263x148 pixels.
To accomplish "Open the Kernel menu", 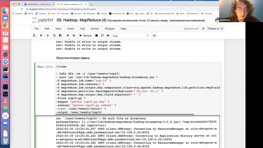I will tap(95, 29).
